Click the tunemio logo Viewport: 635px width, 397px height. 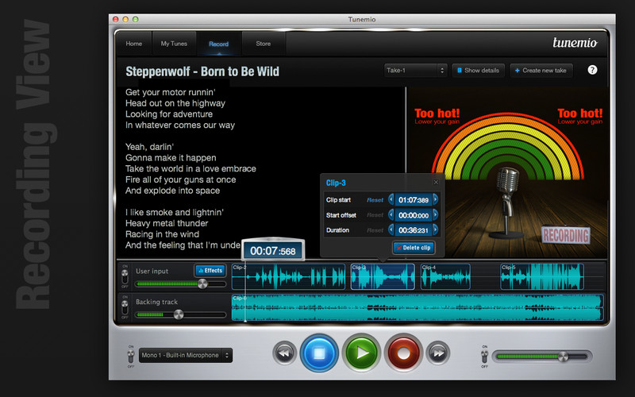click(x=575, y=43)
